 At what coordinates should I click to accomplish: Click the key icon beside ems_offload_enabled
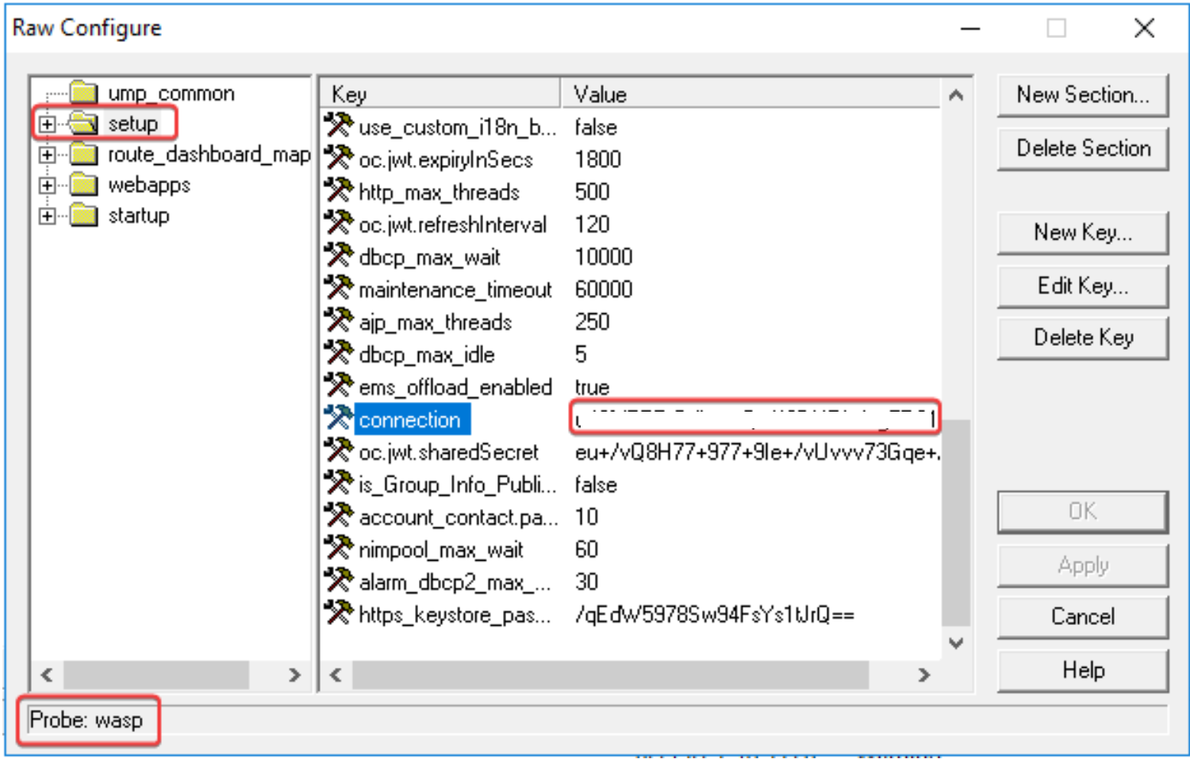pos(339,386)
